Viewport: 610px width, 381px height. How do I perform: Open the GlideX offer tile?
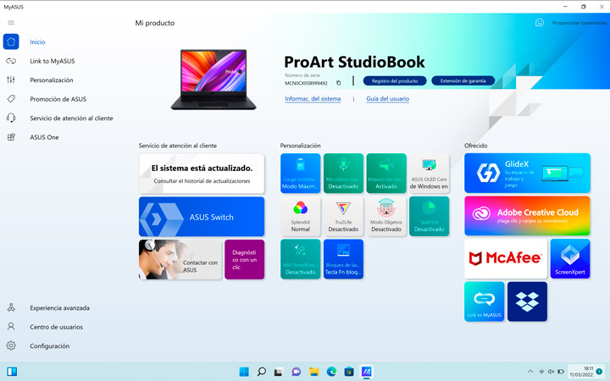coord(527,173)
